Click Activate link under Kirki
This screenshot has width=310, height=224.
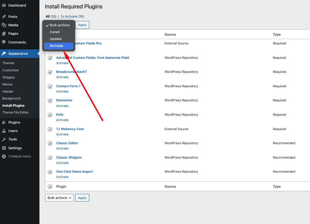coord(62,120)
